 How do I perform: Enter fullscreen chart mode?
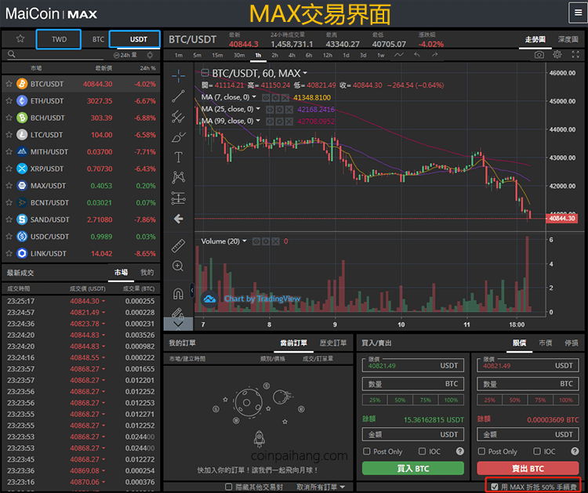pyautogui.click(x=575, y=55)
